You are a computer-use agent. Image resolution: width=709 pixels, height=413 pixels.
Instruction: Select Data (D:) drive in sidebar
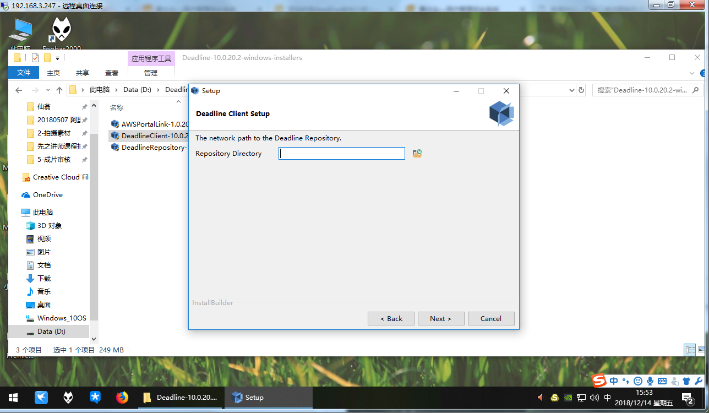click(x=51, y=332)
